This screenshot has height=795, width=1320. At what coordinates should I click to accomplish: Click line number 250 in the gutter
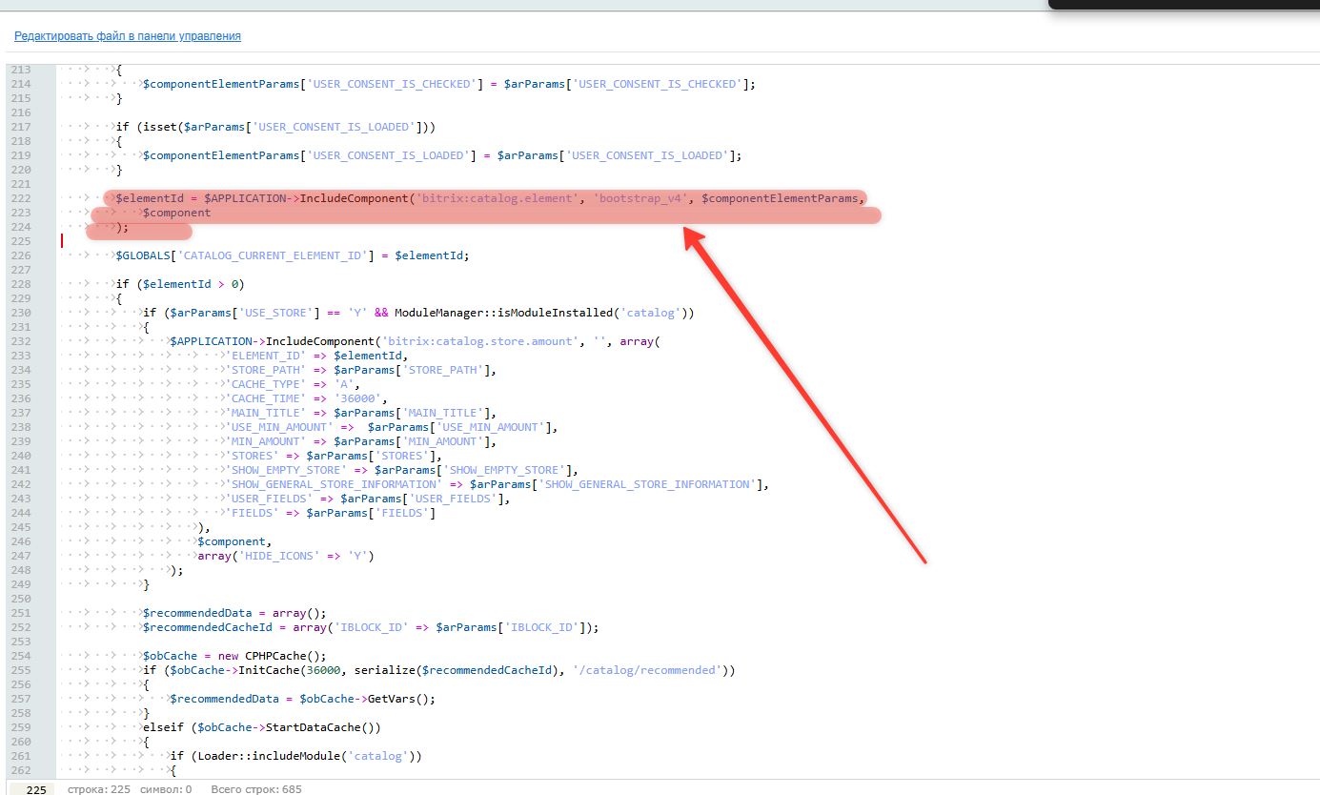pos(21,599)
